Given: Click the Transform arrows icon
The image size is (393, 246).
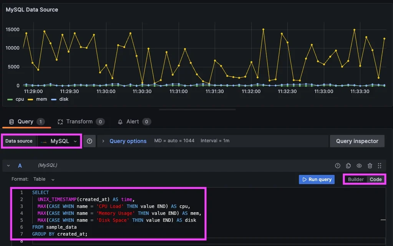Looking at the screenshot, I should pos(60,121).
